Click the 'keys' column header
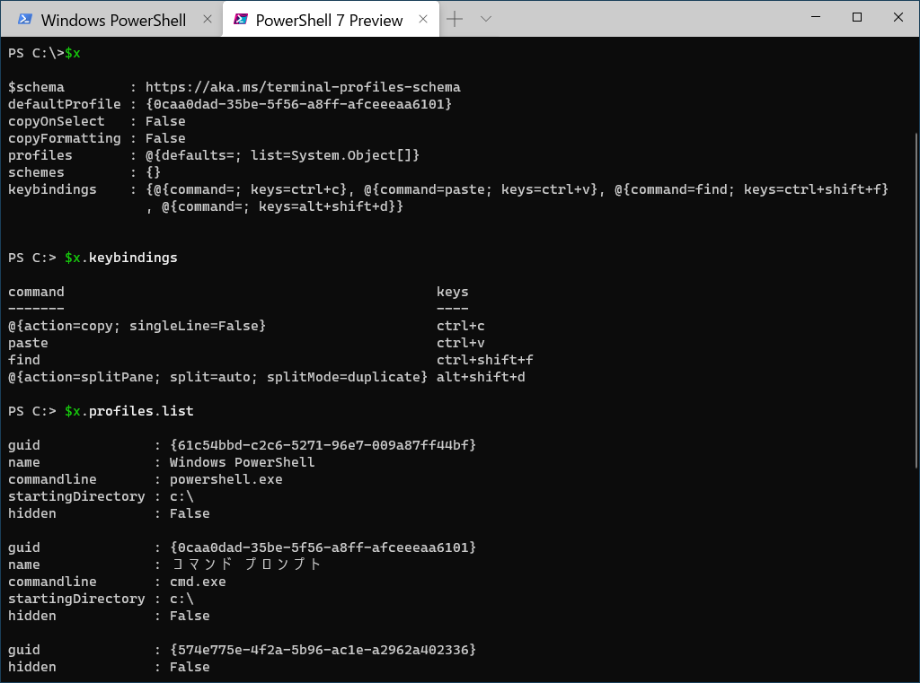Viewport: 920px width, 683px height. tap(452, 292)
